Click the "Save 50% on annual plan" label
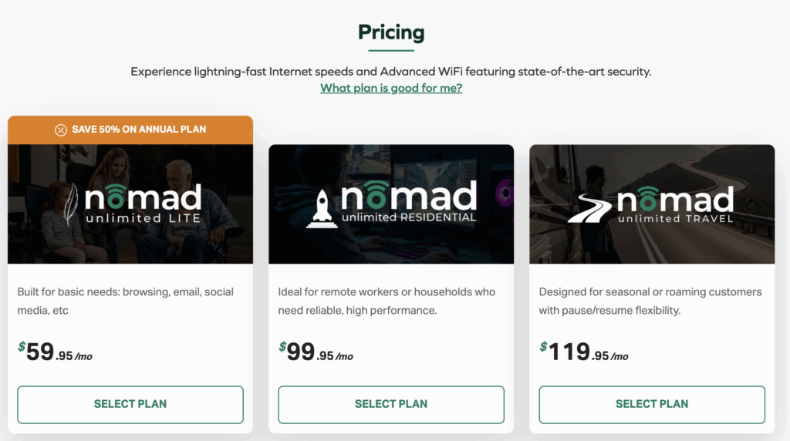 [x=139, y=130]
